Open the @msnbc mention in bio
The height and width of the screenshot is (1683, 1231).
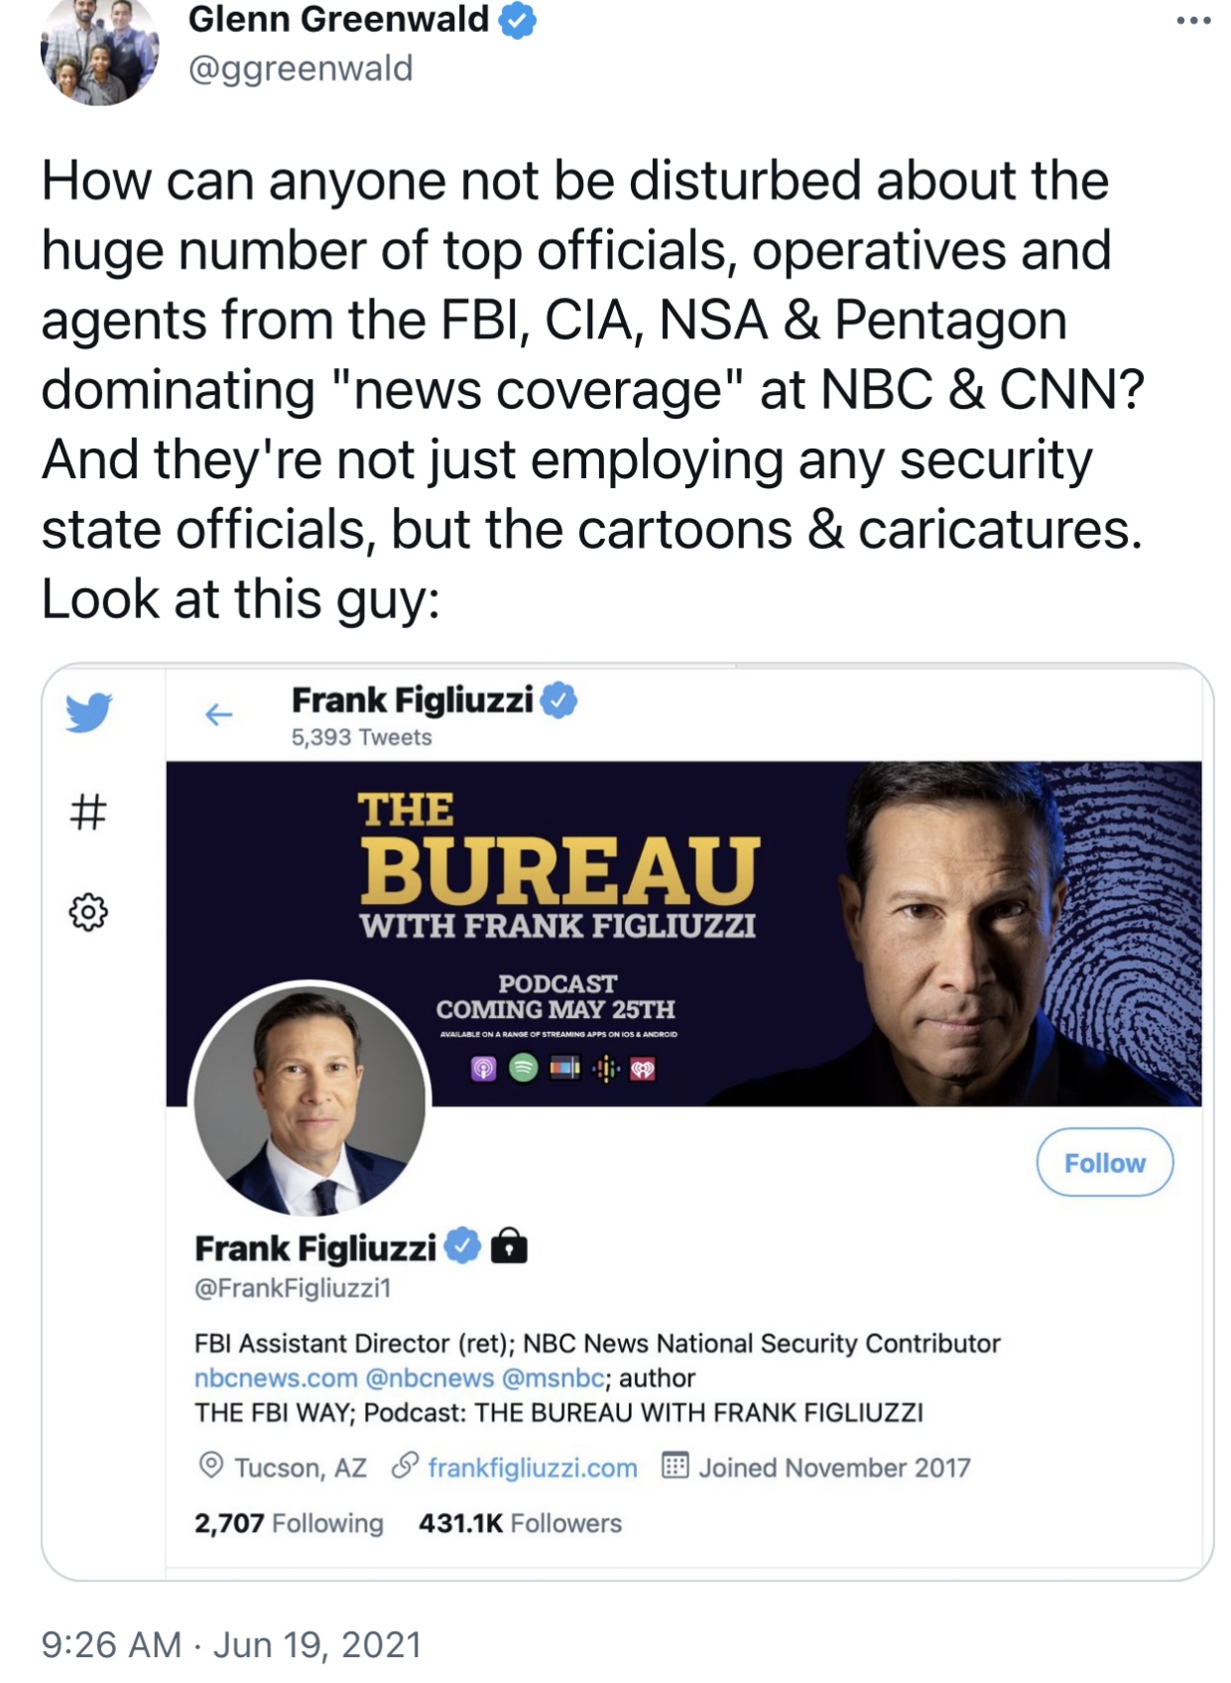pos(553,1377)
